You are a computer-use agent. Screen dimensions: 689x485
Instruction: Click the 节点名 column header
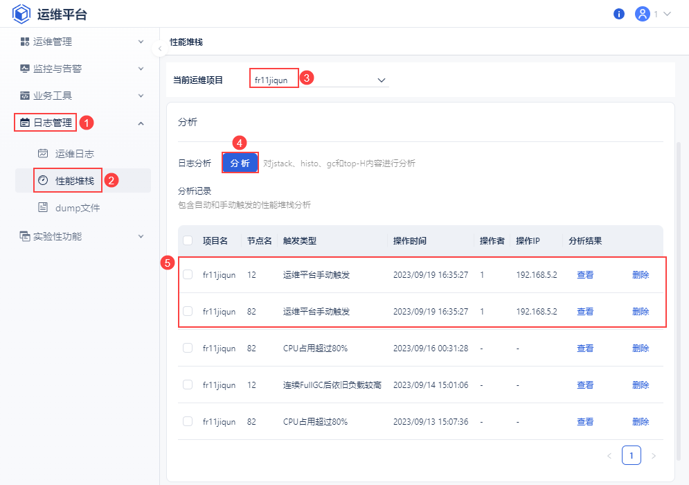259,241
